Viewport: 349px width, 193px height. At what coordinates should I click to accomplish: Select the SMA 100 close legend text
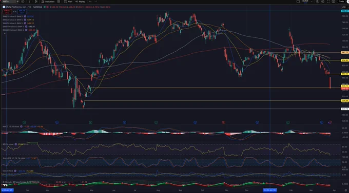13,27
